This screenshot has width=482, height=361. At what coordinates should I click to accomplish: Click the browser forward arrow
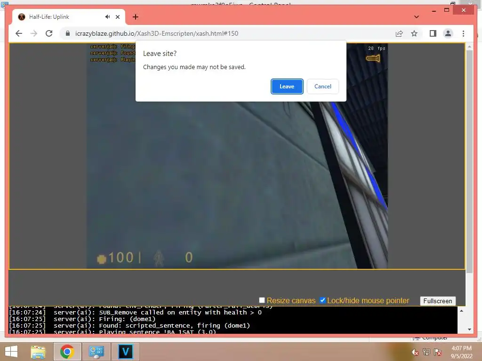[34, 33]
